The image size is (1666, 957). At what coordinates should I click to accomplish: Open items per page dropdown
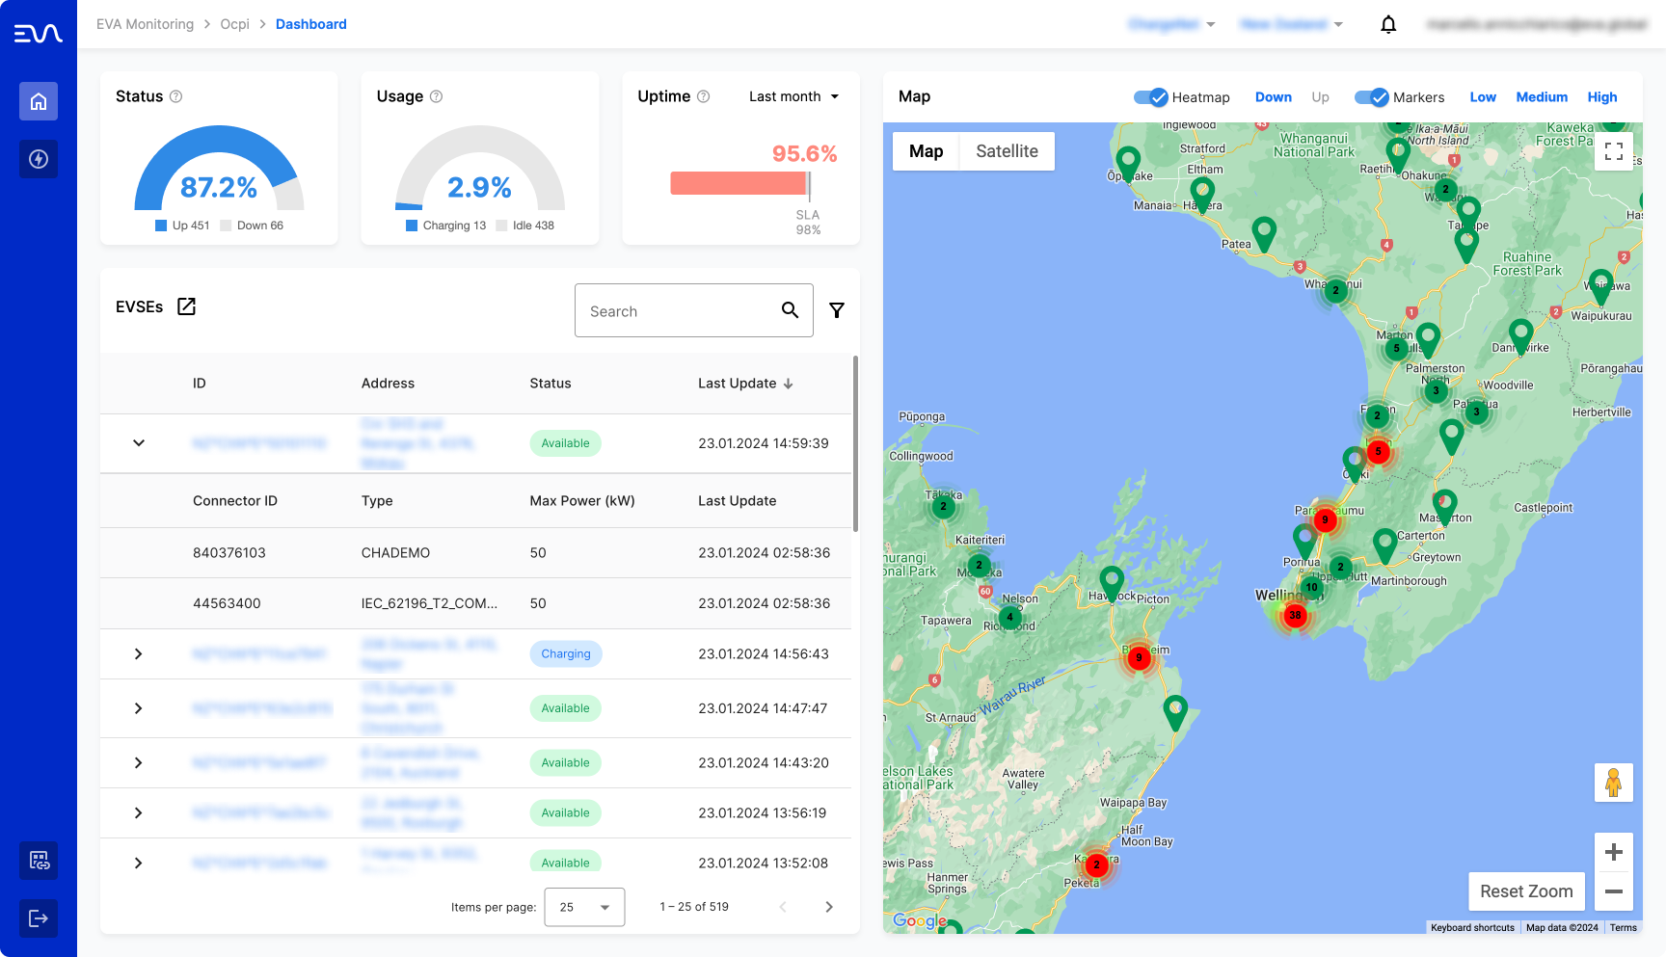[584, 907]
